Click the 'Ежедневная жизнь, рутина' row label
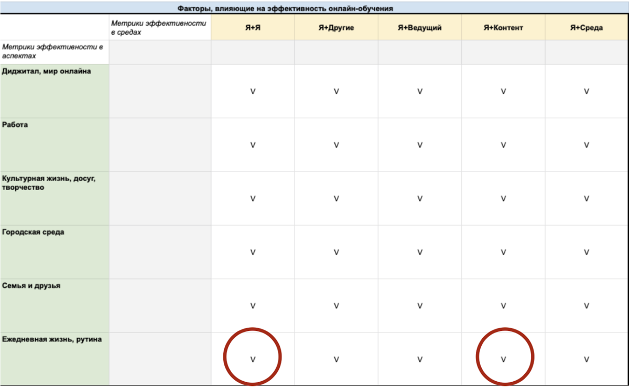This screenshot has height=388, width=629. pyautogui.click(x=55, y=359)
